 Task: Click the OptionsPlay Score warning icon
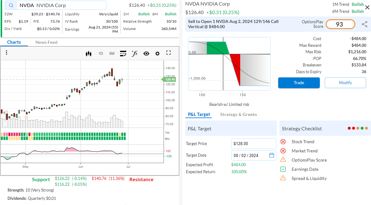point(283,160)
